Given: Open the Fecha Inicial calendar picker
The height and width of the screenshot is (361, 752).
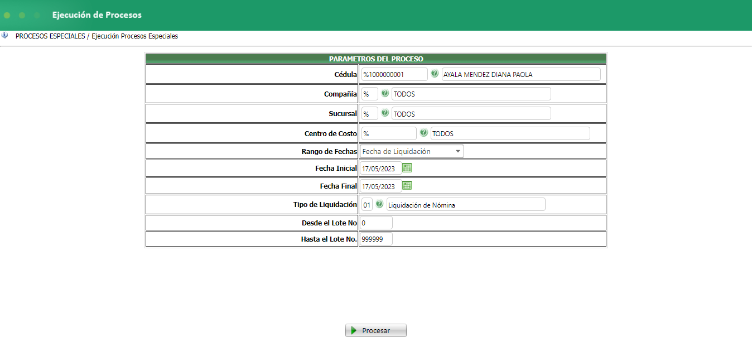Looking at the screenshot, I should click(x=407, y=168).
